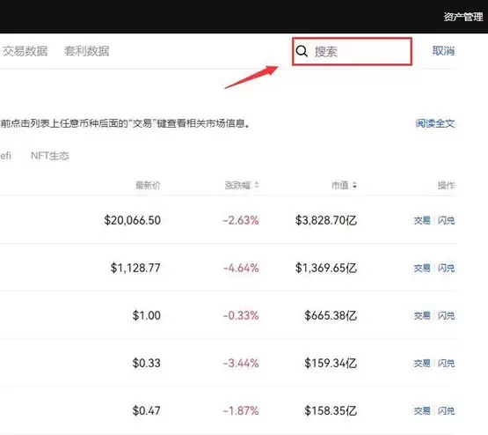Click market cap $3,828.70亿
The height and width of the screenshot is (435, 488).
click(x=326, y=221)
